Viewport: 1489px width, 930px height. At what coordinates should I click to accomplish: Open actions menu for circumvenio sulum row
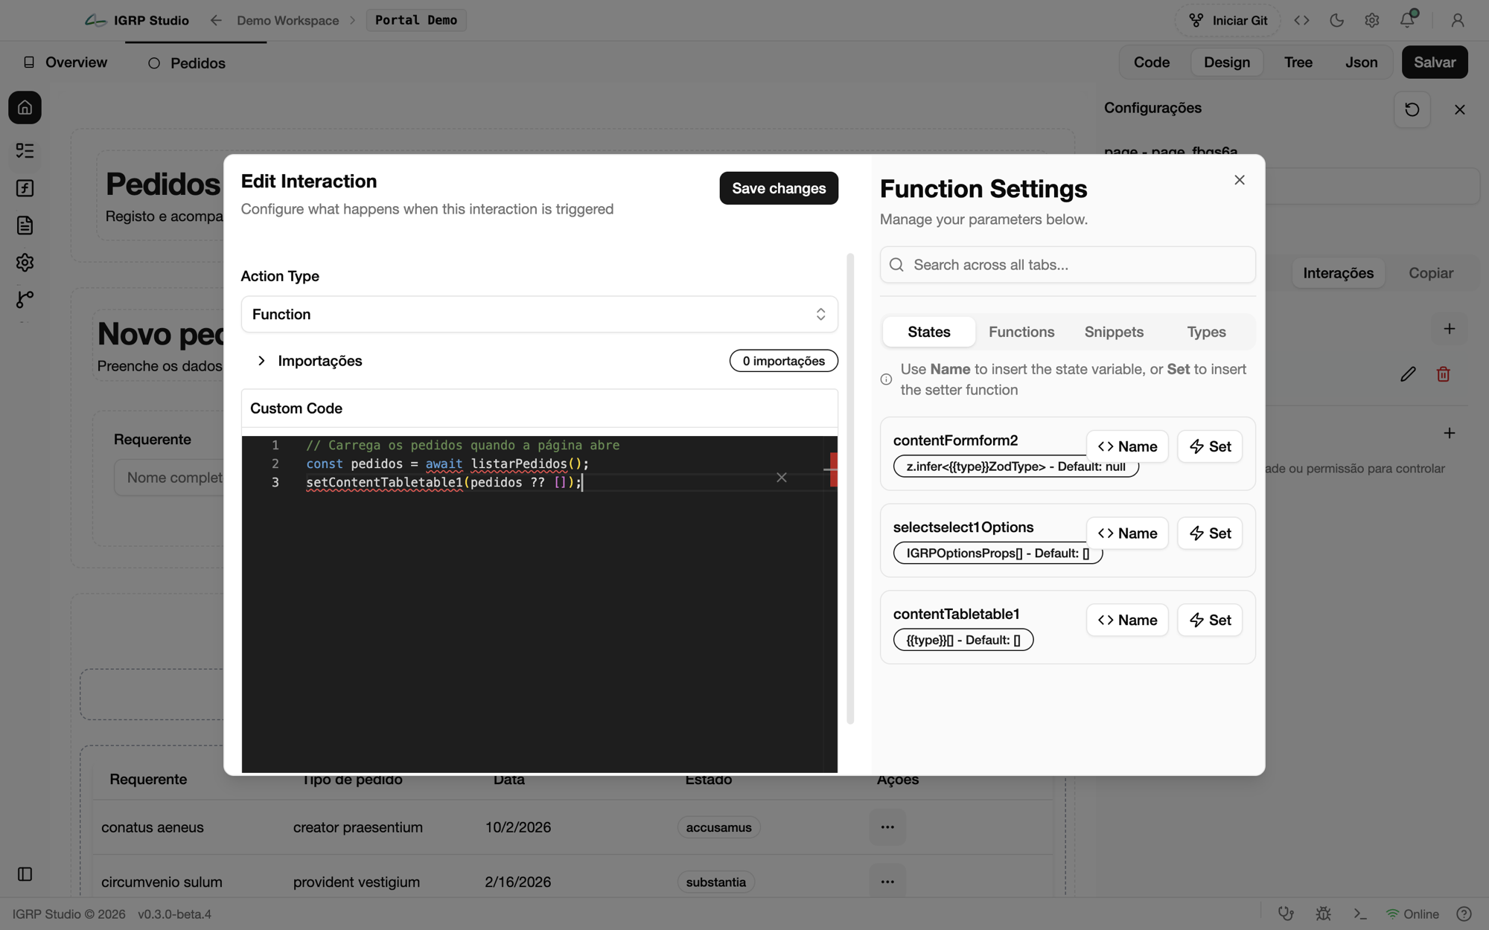click(x=887, y=882)
